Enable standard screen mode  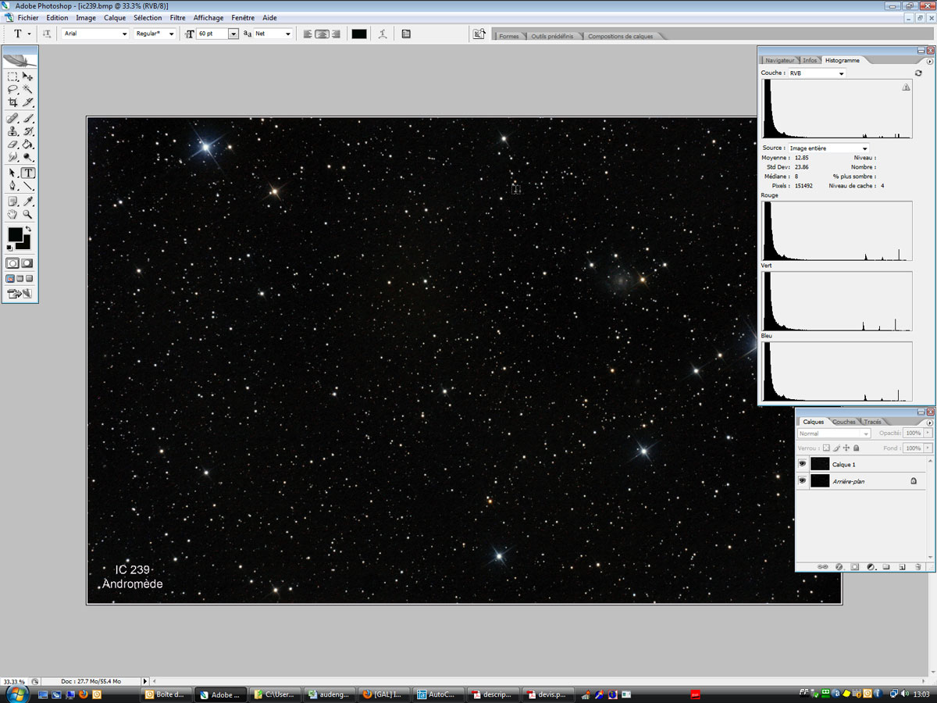[11, 278]
